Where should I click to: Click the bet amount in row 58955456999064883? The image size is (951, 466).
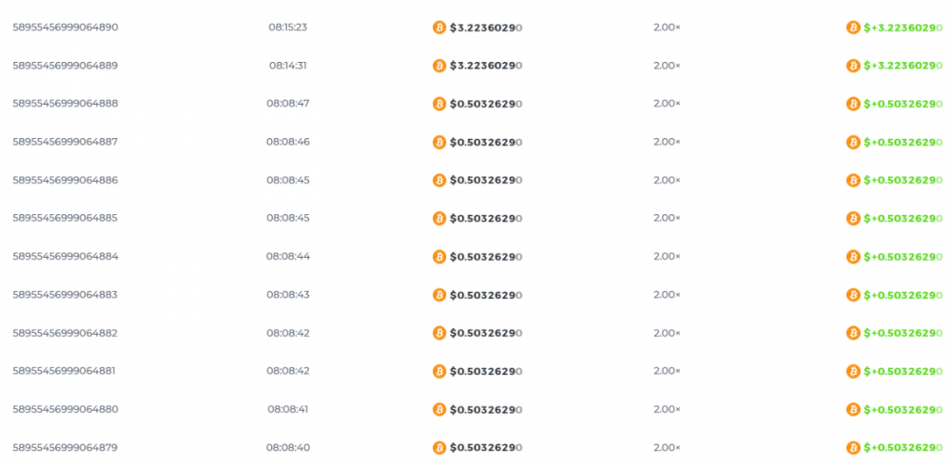pyautogui.click(x=486, y=295)
